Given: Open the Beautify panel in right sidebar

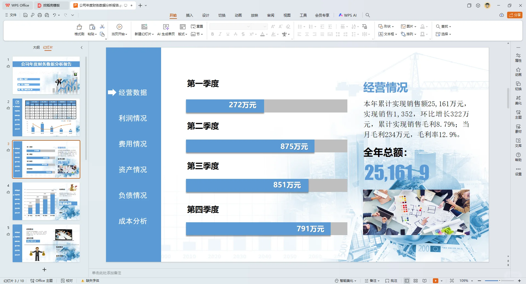Looking at the screenshot, I should tap(518, 100).
